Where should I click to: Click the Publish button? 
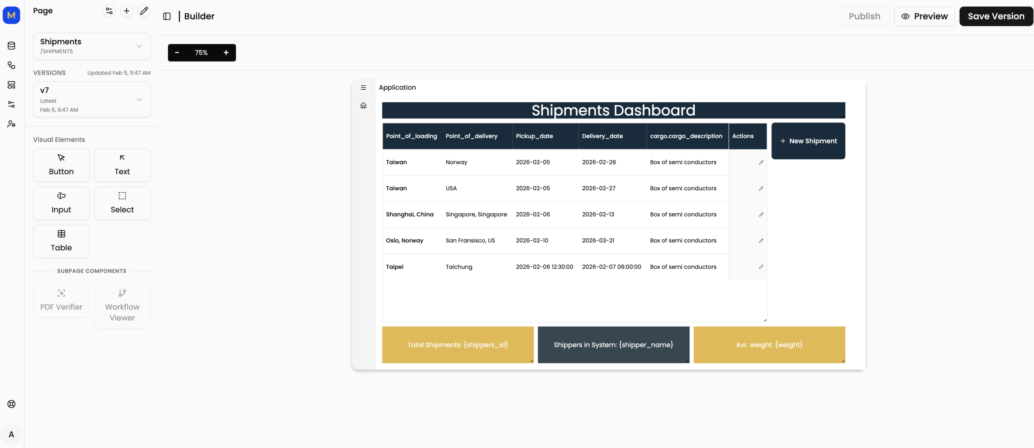tap(864, 16)
